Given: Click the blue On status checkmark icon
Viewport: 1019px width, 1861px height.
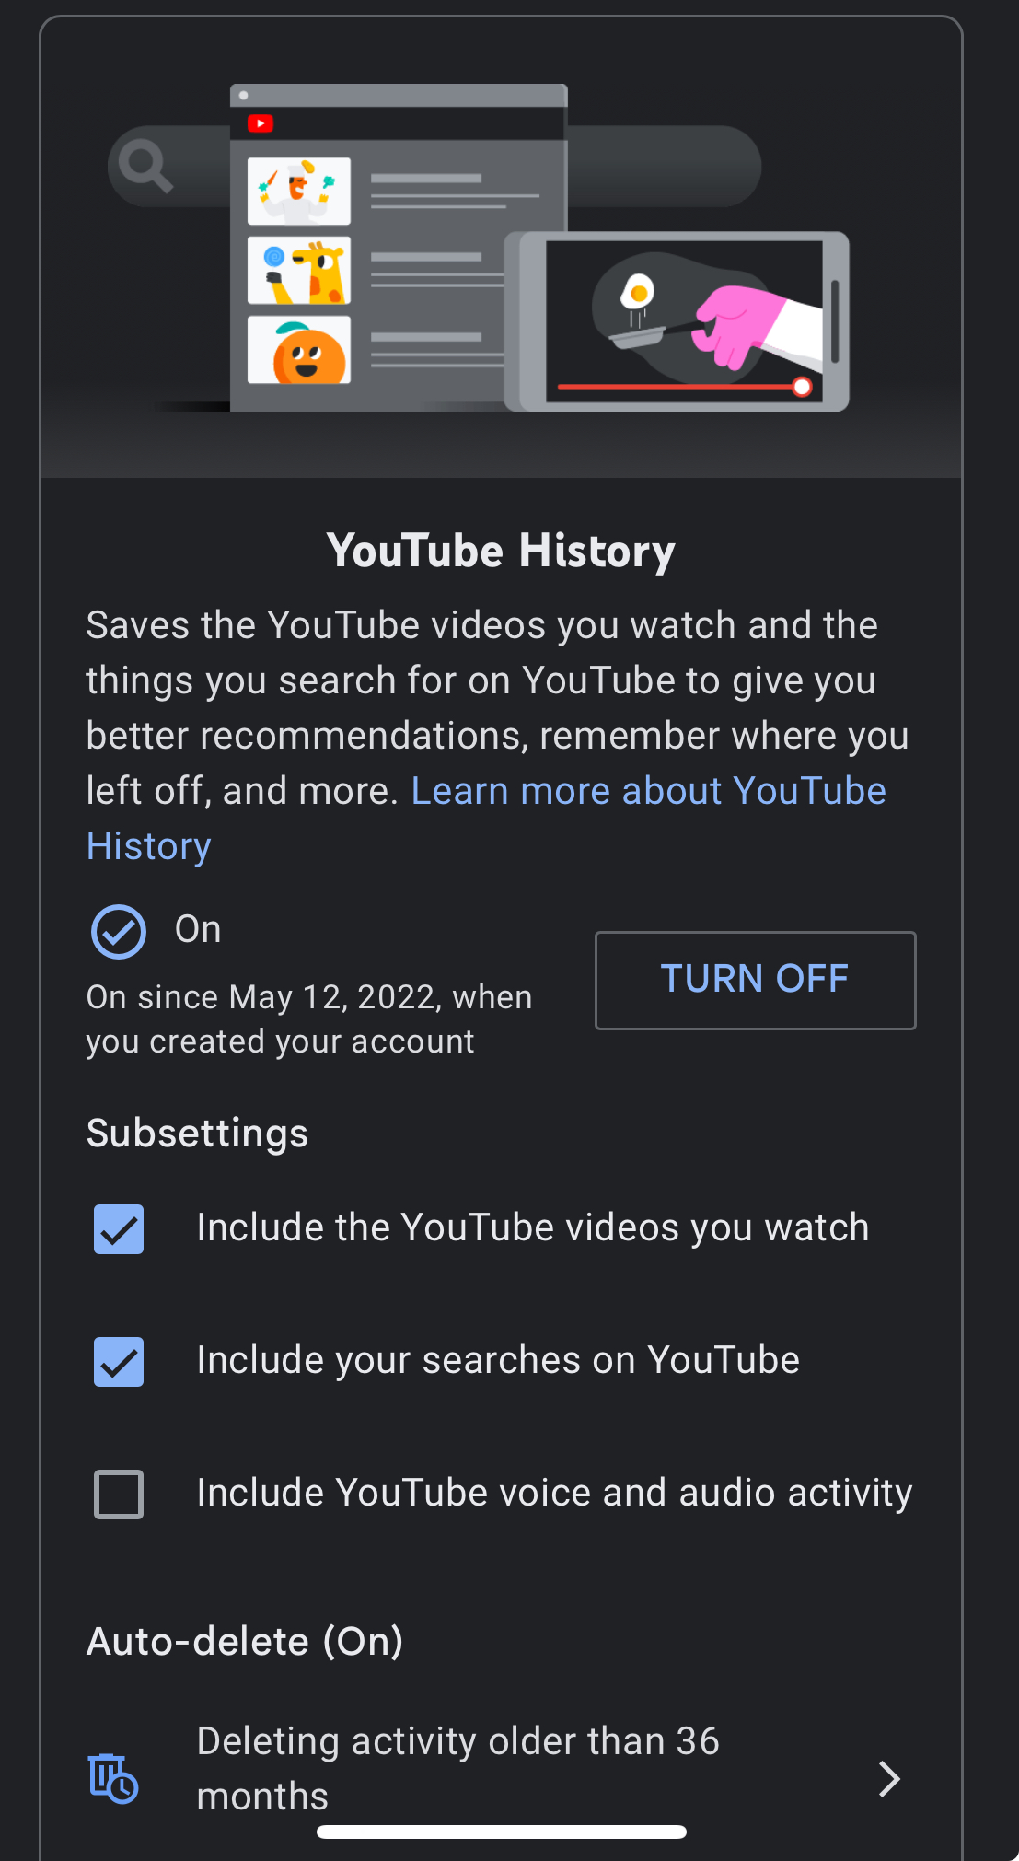Looking at the screenshot, I should click(x=119, y=932).
